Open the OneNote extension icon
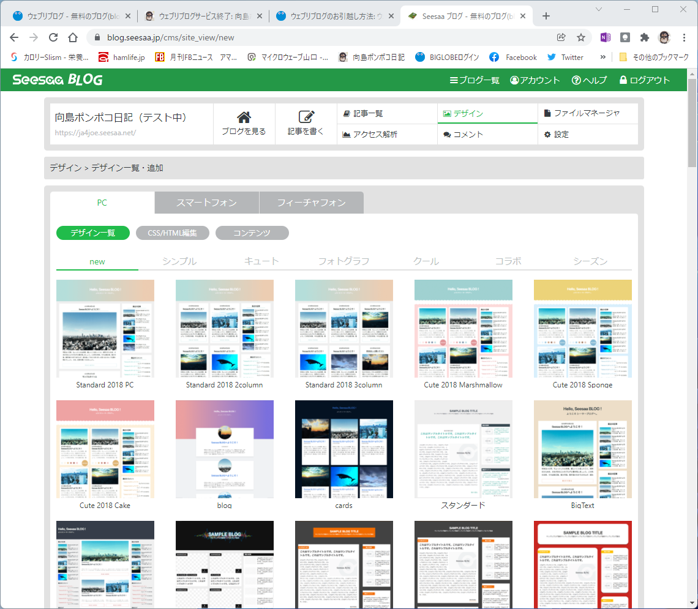Screen dimensions: 698x609 coord(606,37)
